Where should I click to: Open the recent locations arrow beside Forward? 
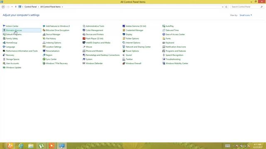[x=12, y=7]
